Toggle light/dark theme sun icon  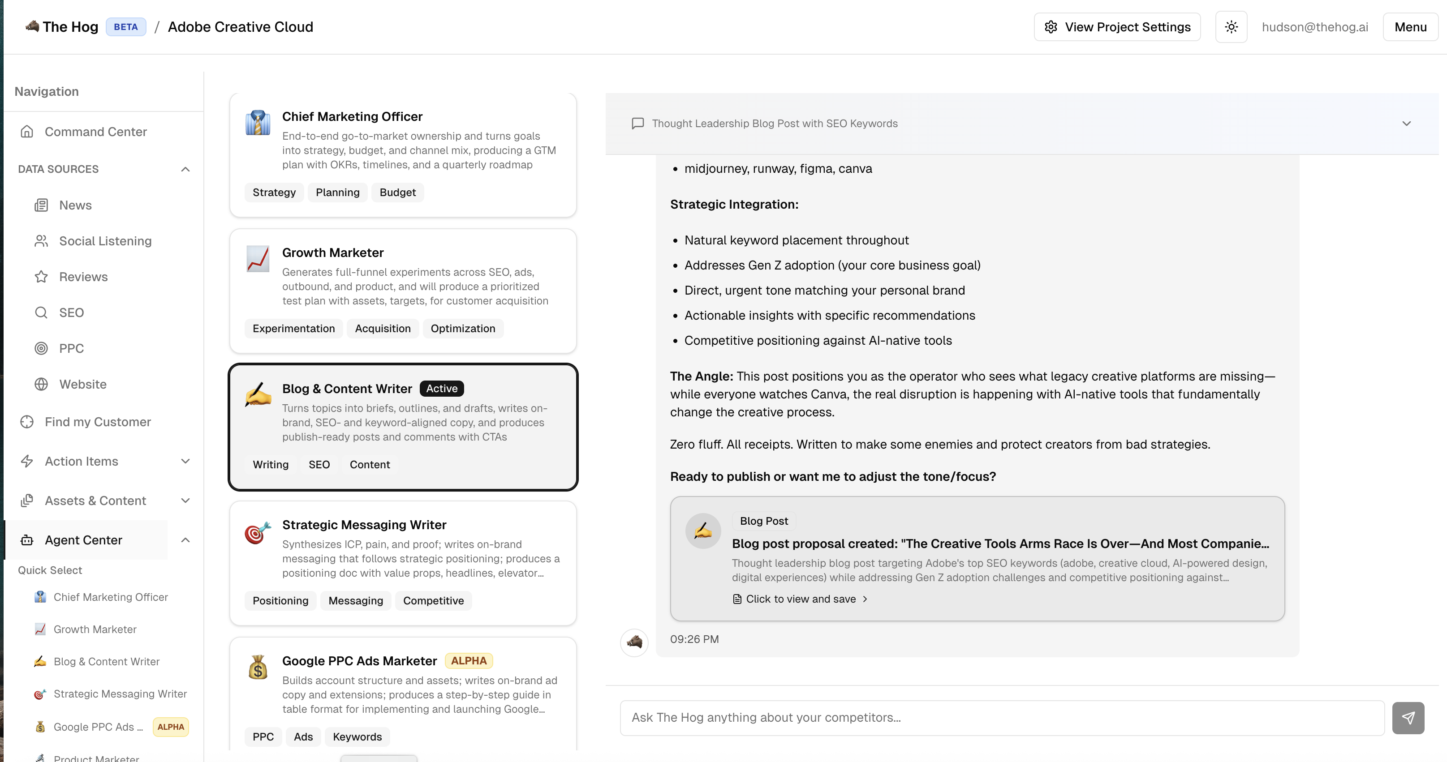tap(1231, 27)
